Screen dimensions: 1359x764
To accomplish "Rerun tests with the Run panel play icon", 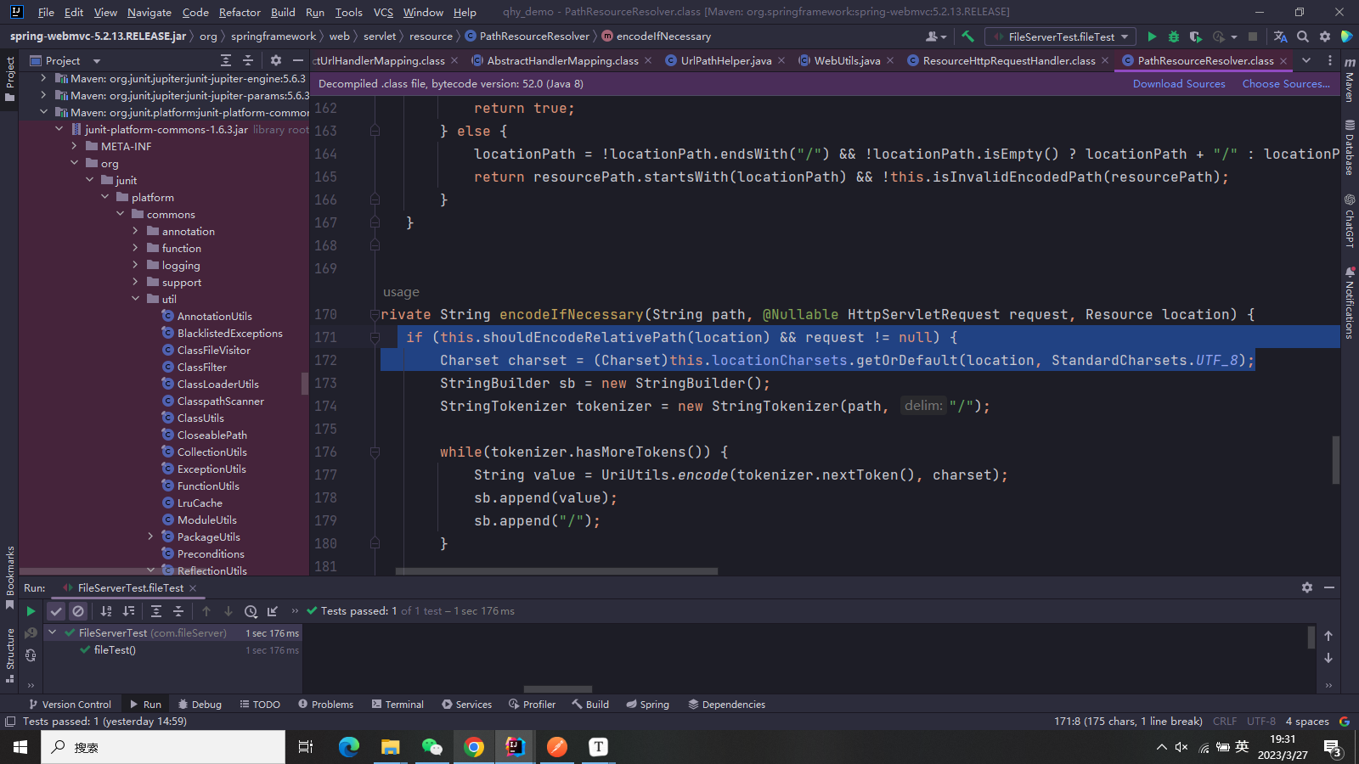I will click(31, 611).
